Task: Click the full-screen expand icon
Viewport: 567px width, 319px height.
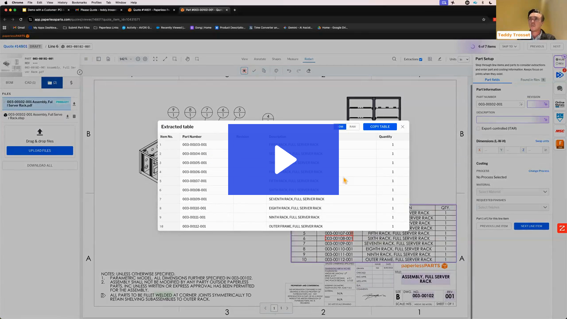Action: (x=155, y=59)
